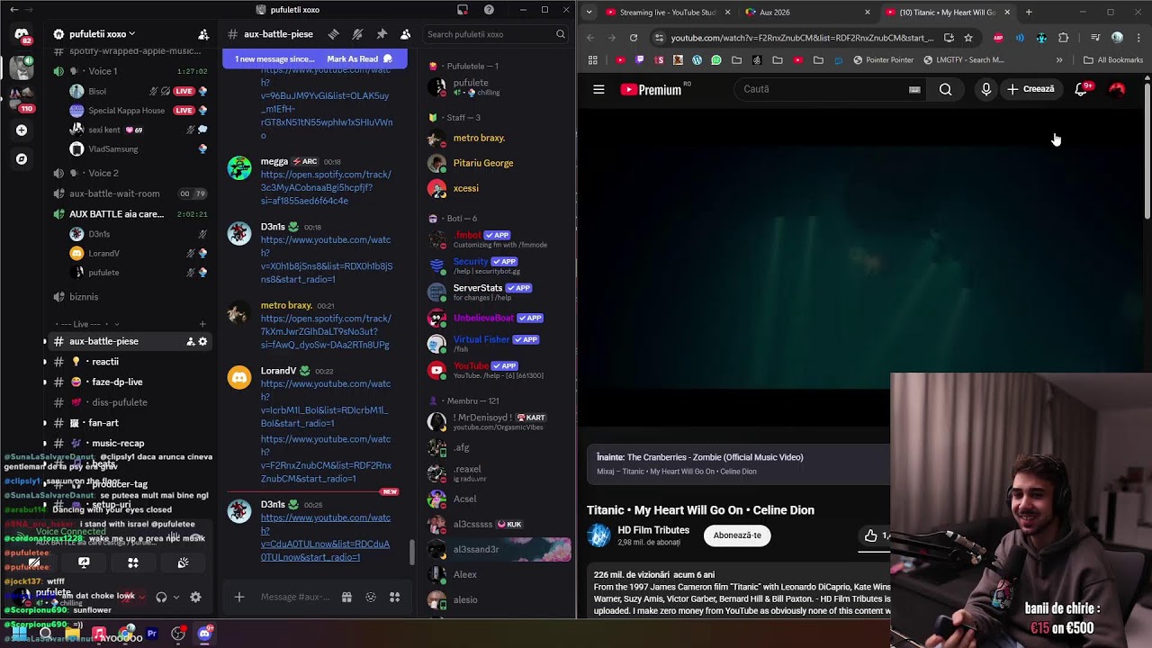Screen dimensions: 1152x648
Task: Expand the fan-art channel arrow
Action: (45, 423)
